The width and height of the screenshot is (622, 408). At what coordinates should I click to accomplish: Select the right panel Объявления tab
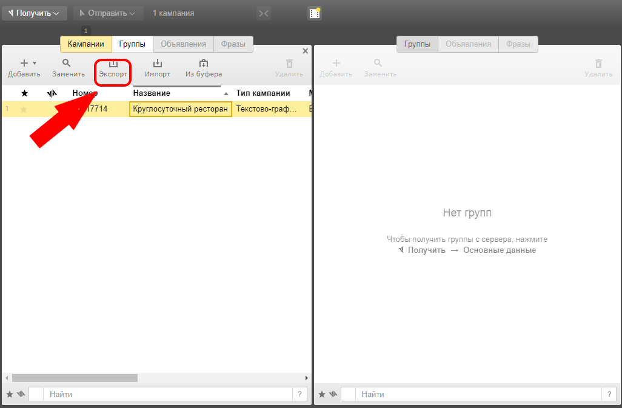point(469,44)
